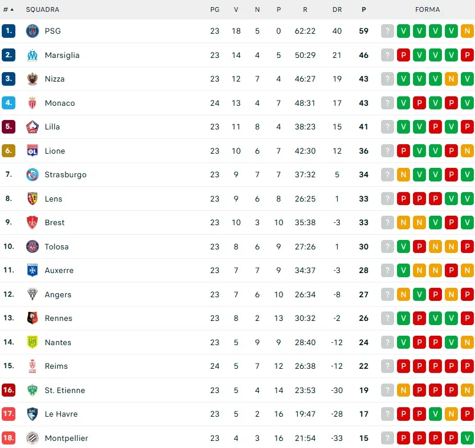Click the SQUADRA column header

point(43,9)
